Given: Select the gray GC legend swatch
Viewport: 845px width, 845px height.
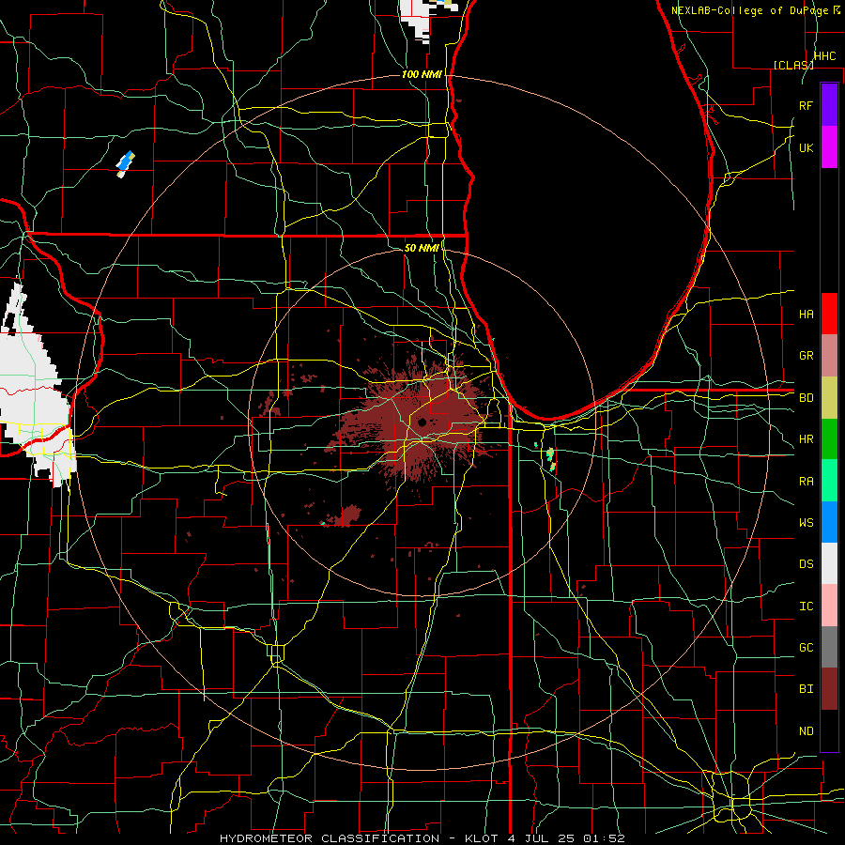Looking at the screenshot, I should point(829,647).
